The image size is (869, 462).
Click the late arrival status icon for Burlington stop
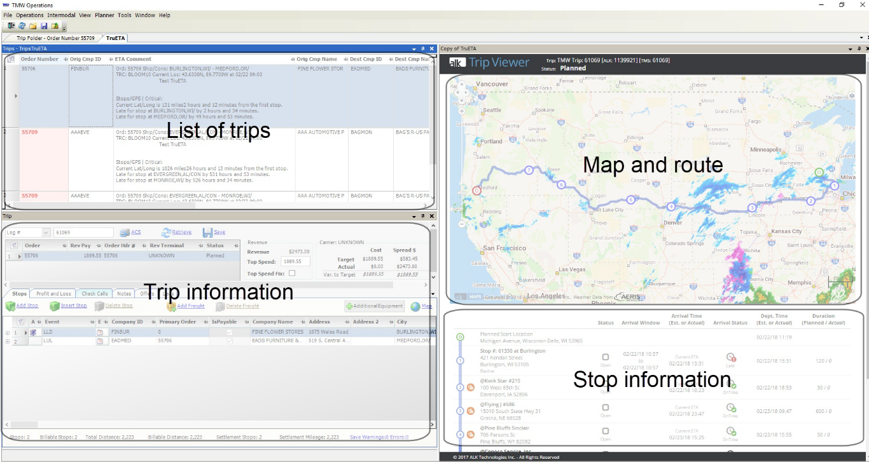pos(730,358)
